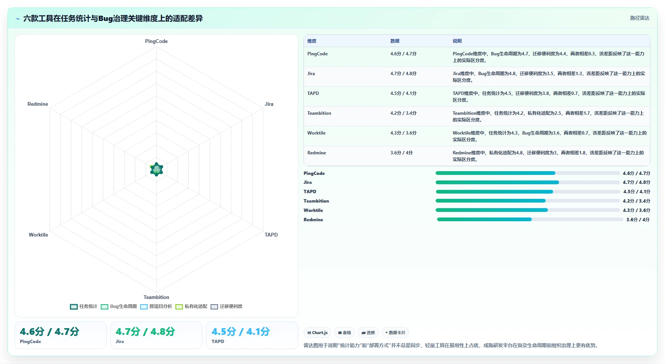The width and height of the screenshot is (665, 364).
Task: Select the Worktile progress bar
Action: [528, 210]
